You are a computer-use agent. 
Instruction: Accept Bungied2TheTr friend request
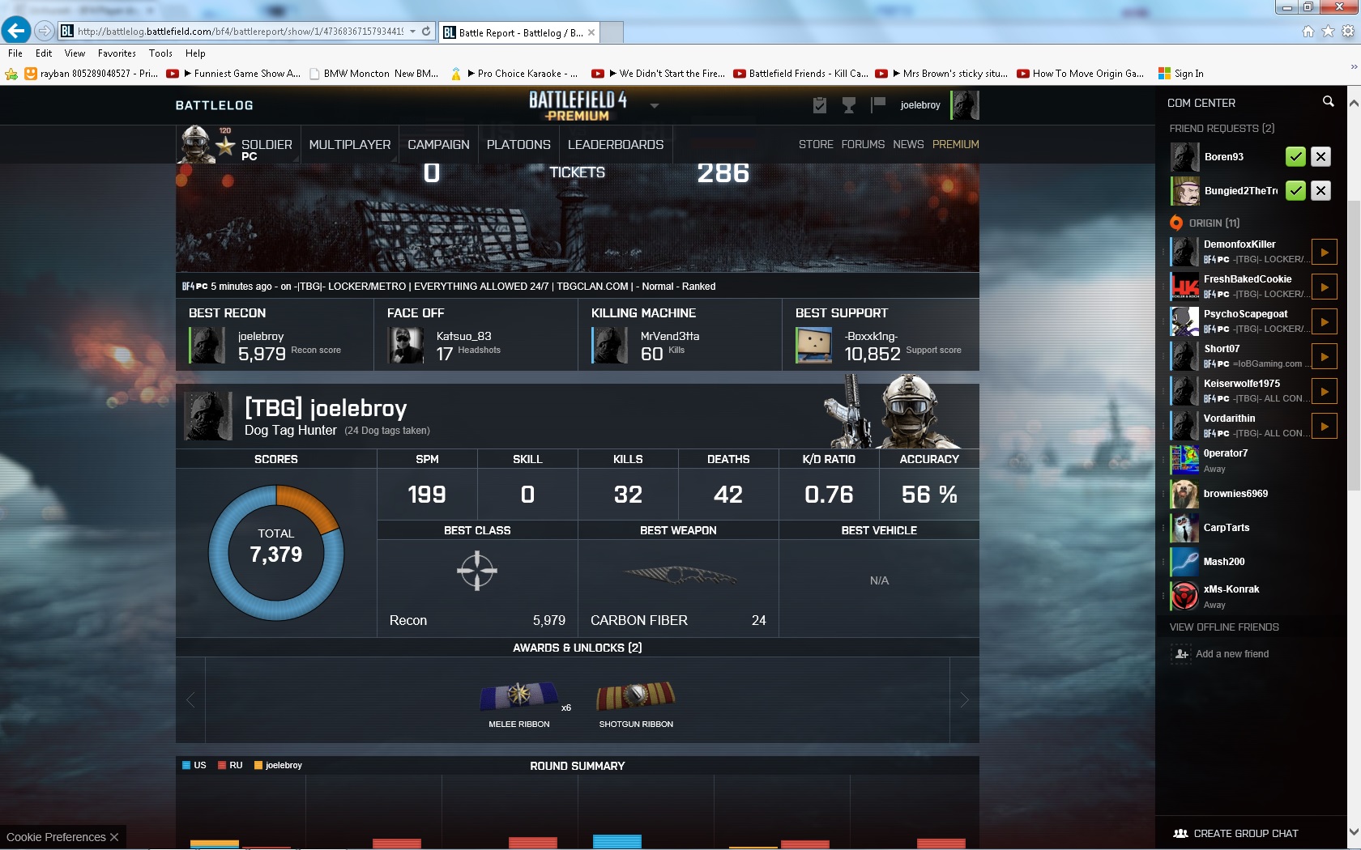coord(1295,191)
